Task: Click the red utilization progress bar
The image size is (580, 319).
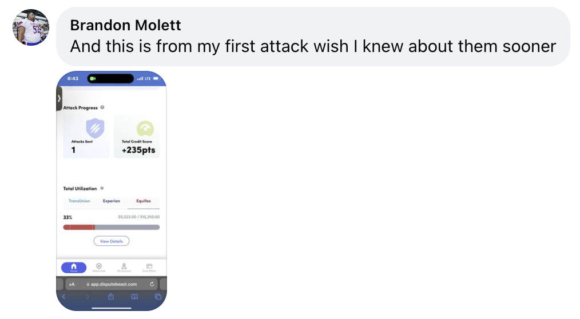Action: click(x=79, y=228)
